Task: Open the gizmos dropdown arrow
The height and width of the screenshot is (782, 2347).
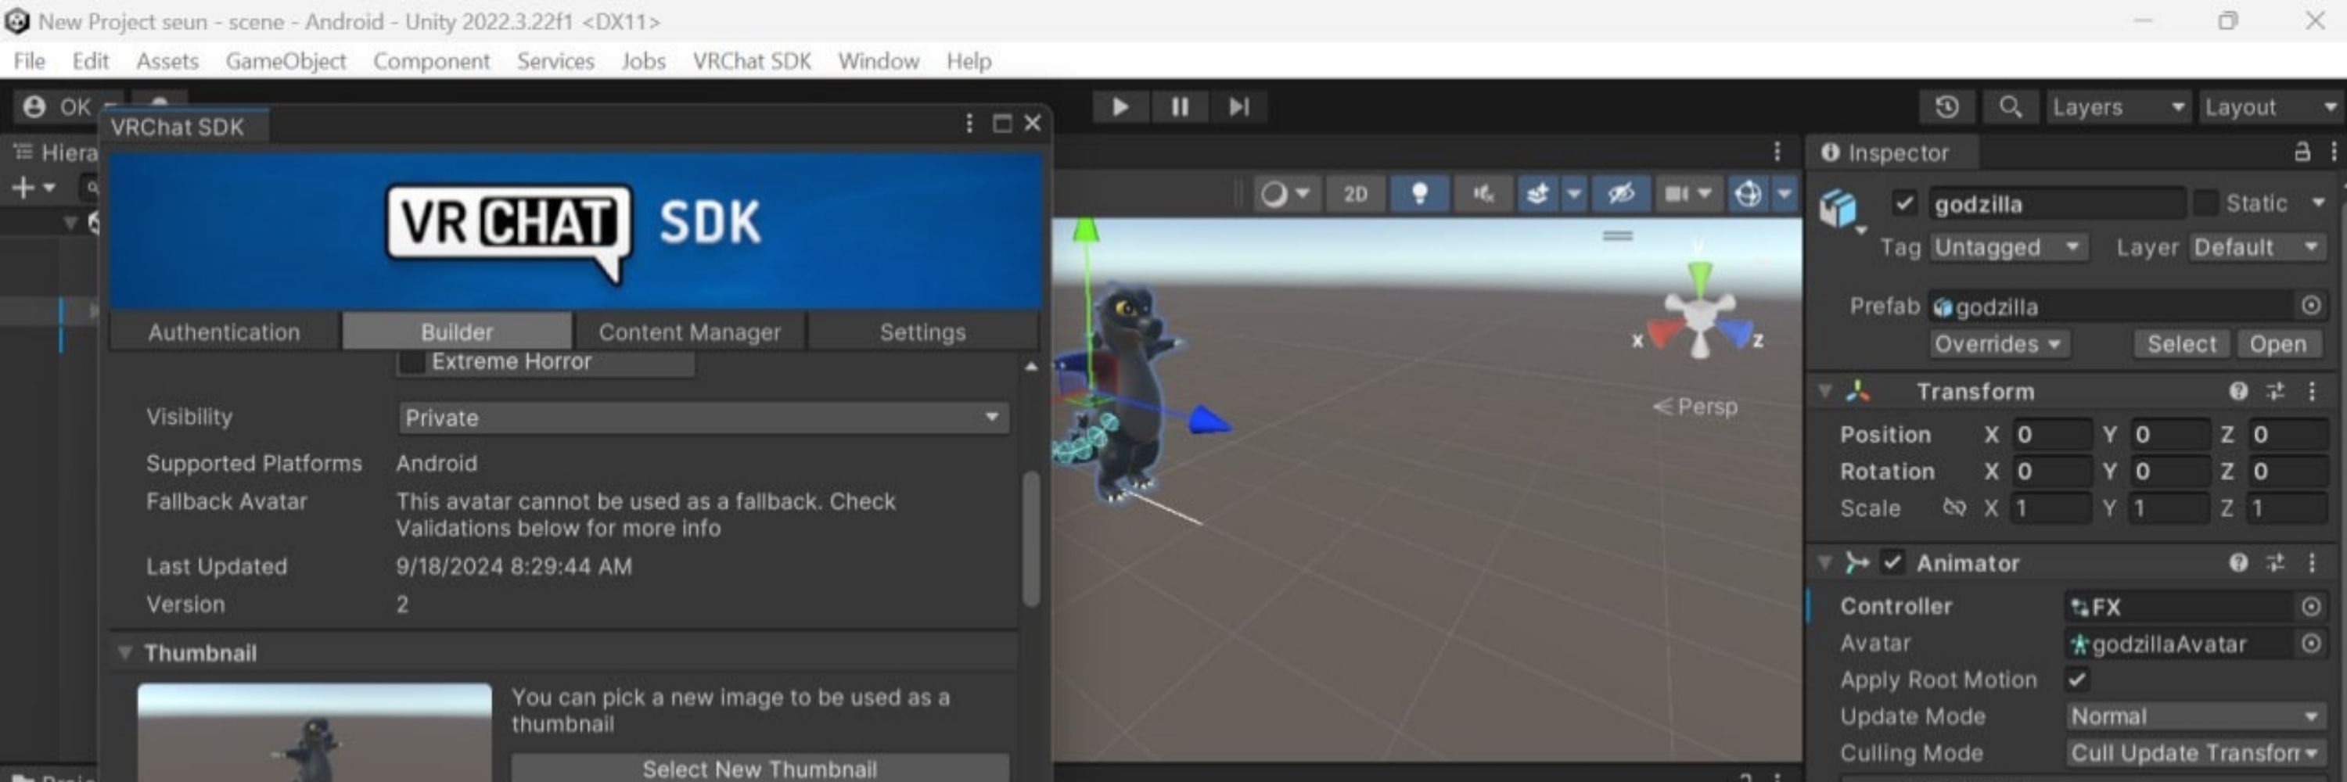Action: click(1784, 194)
